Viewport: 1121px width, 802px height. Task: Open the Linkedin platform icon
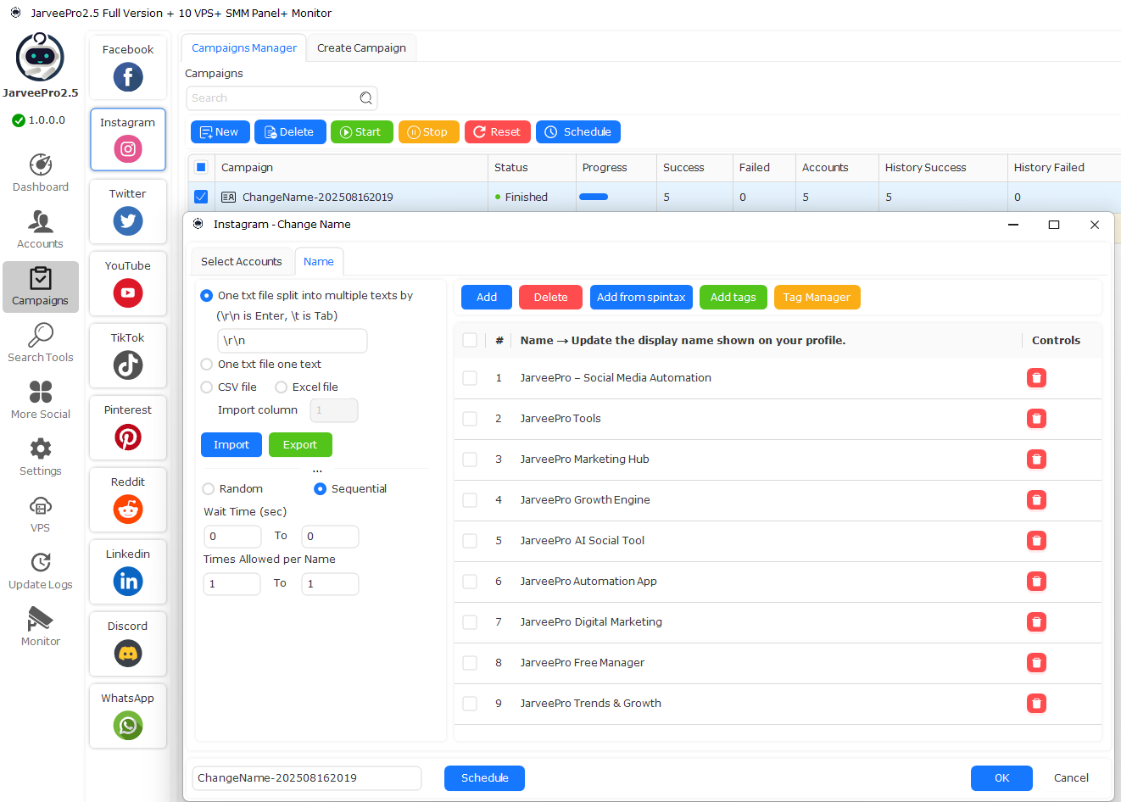128,582
